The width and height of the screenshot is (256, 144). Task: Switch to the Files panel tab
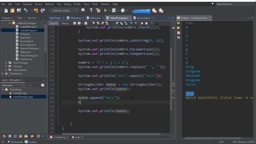20,18
